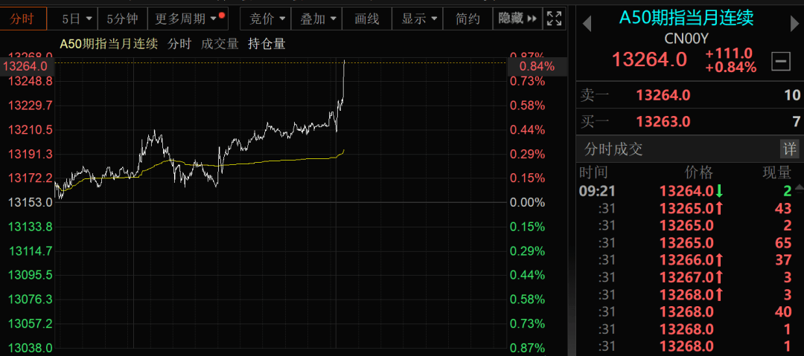Viewport: 804px width, 356px height.
Task: Switch to the 5分钟 tab
Action: pyautogui.click(x=121, y=19)
